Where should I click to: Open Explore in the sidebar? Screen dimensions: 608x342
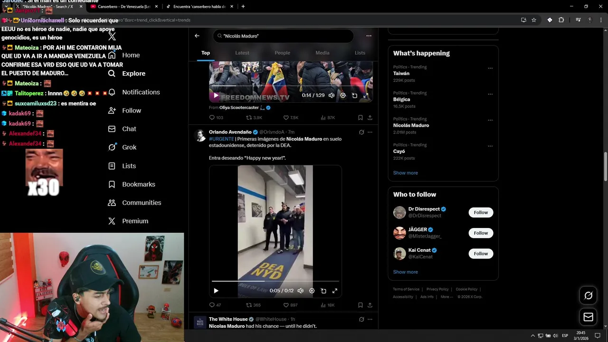(x=127, y=74)
